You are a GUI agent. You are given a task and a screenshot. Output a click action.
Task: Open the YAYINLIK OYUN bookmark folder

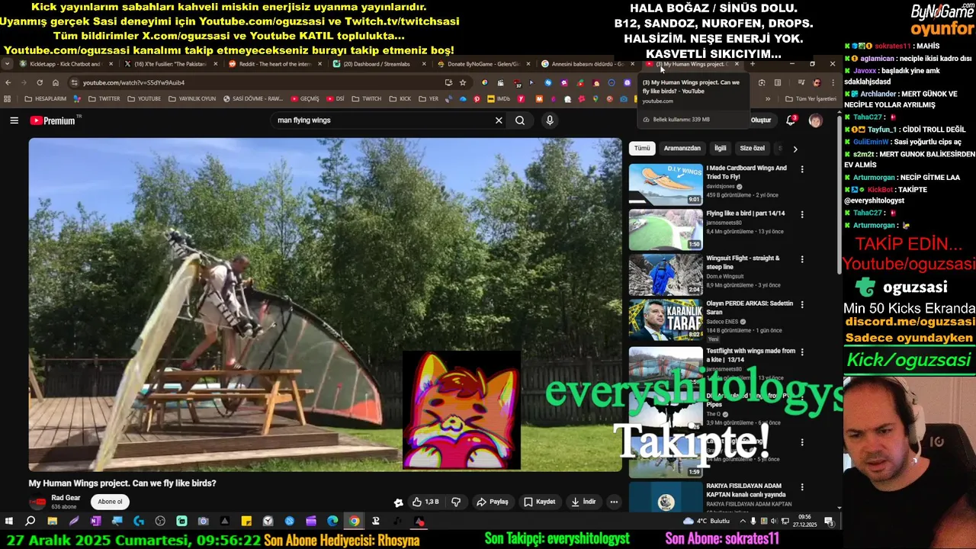point(192,98)
